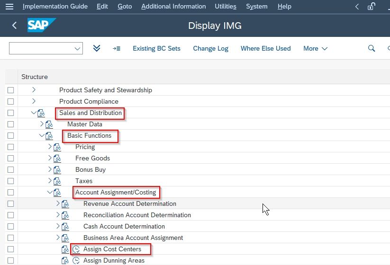Tick the checkbox for Account Assignment/Costing
Screen dimensions: 390x265
[11, 193]
